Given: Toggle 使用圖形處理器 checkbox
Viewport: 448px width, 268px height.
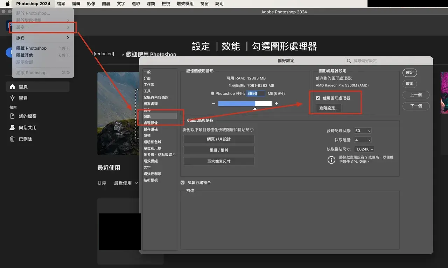Looking at the screenshot, I should (318, 98).
